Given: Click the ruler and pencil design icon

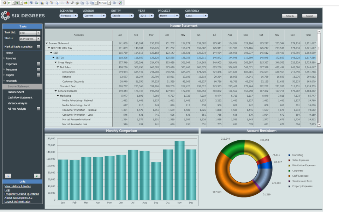Looking at the screenshot, I should coord(42,3).
